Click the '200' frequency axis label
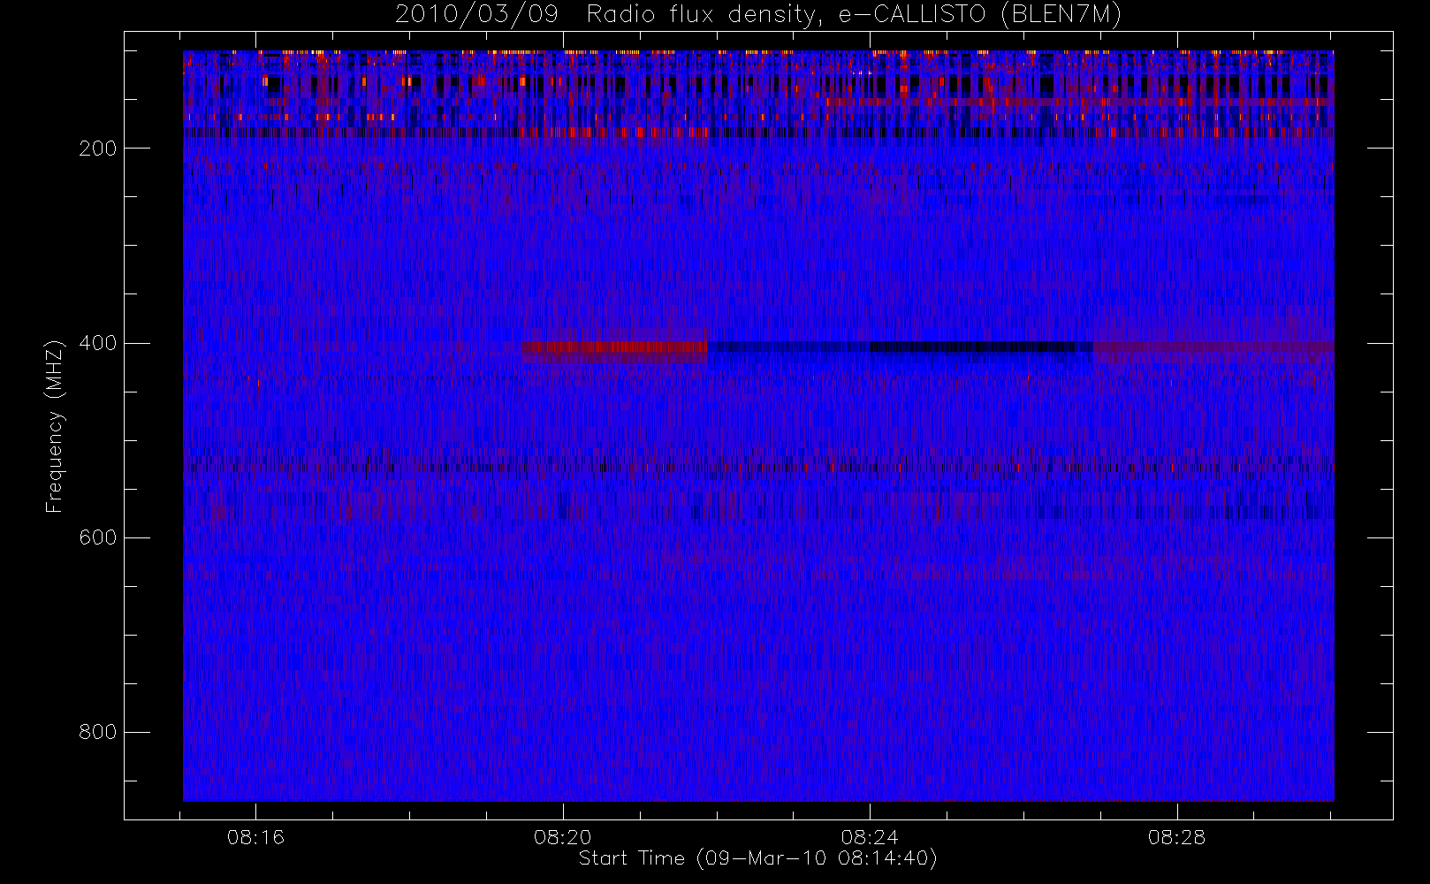This screenshot has height=884, width=1430. click(97, 149)
